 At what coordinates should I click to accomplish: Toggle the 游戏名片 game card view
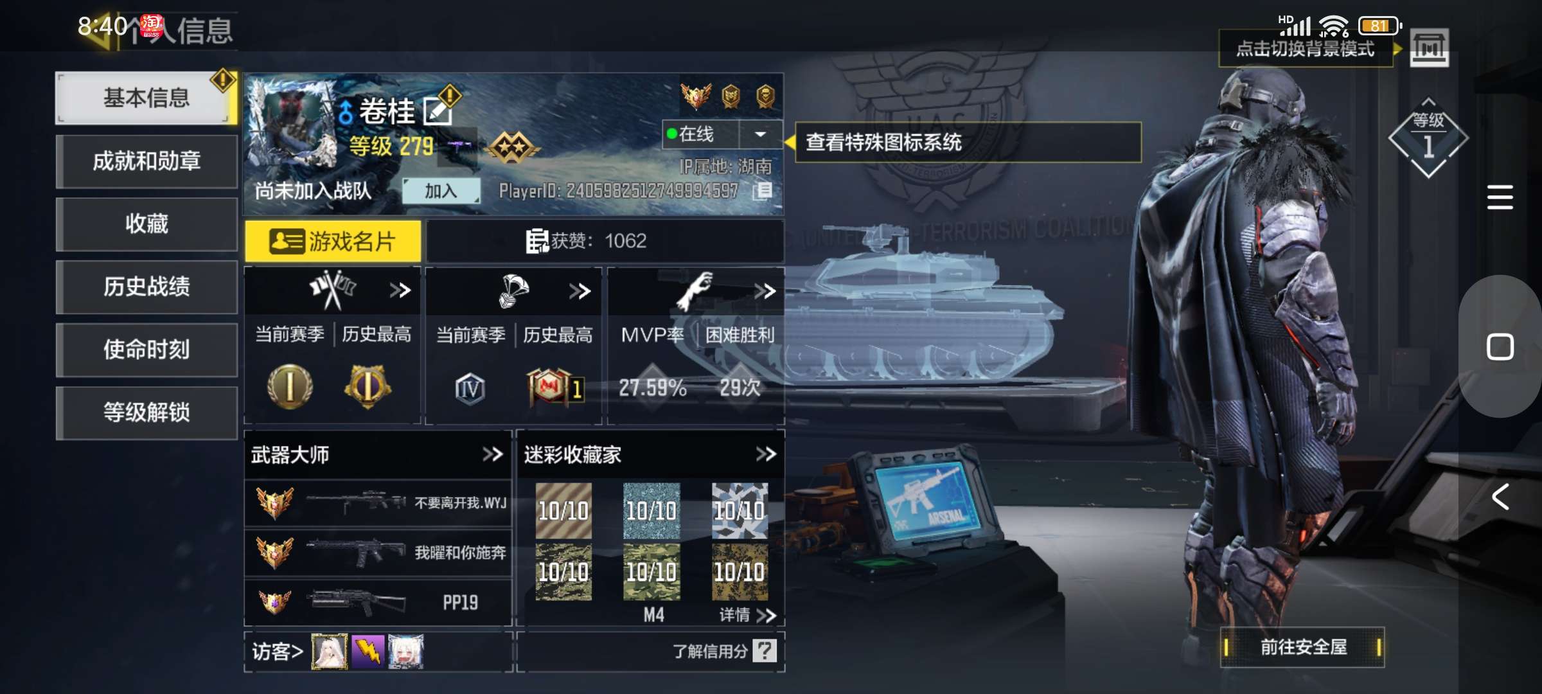click(333, 242)
